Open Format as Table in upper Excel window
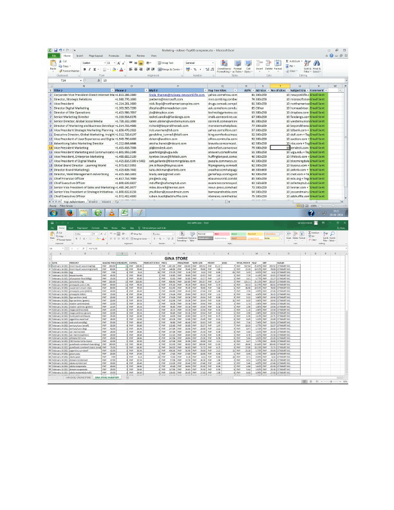Image resolution: width=394 pixels, height=510 pixels. pos(238,66)
